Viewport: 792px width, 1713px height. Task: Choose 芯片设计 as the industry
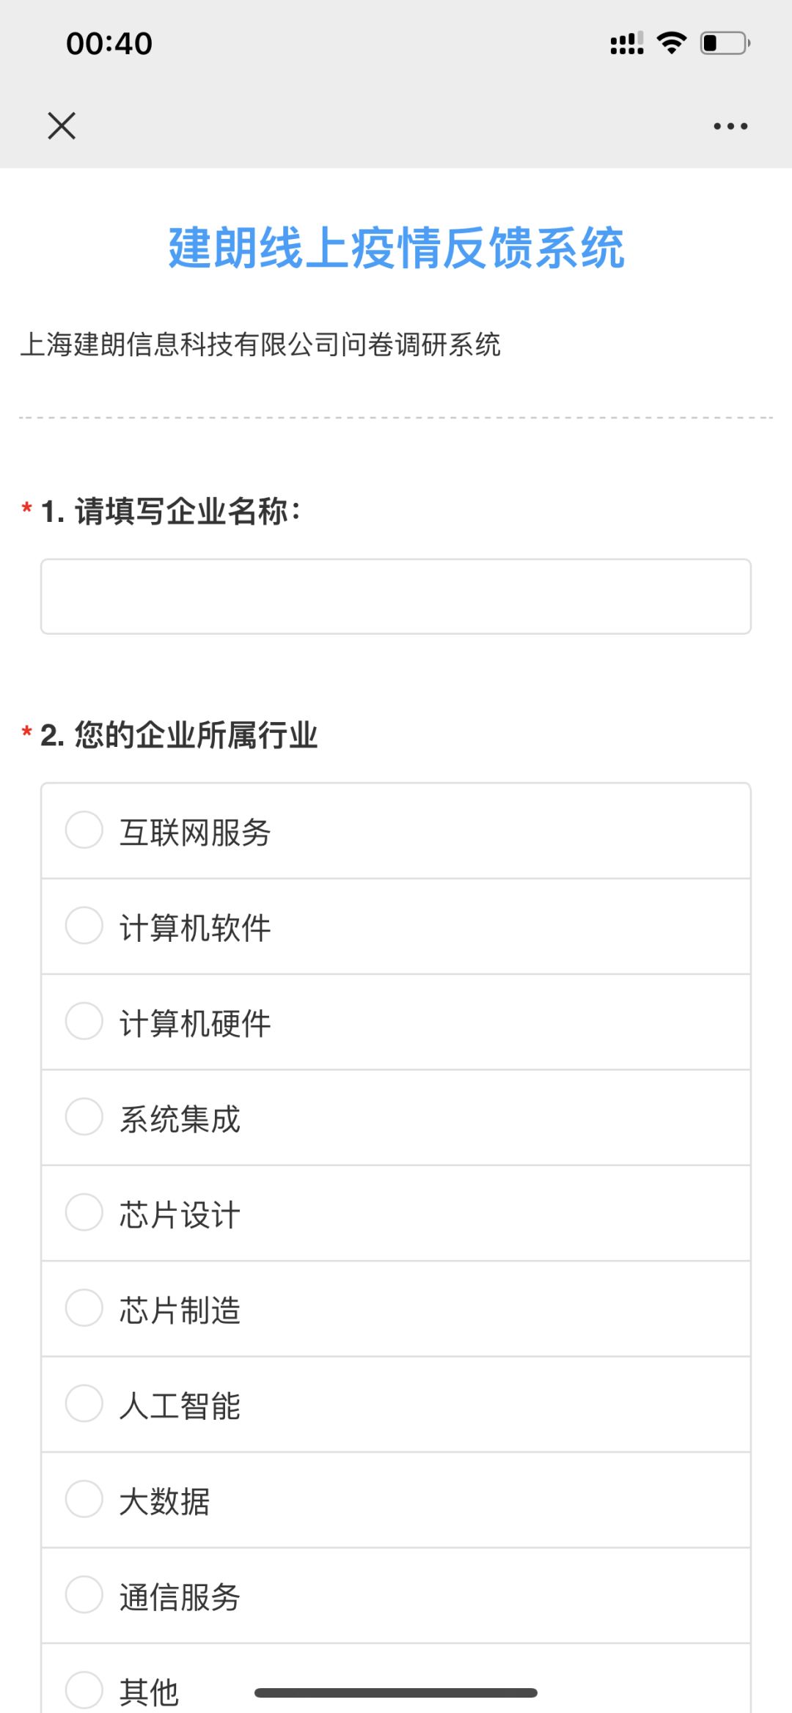(x=84, y=1212)
